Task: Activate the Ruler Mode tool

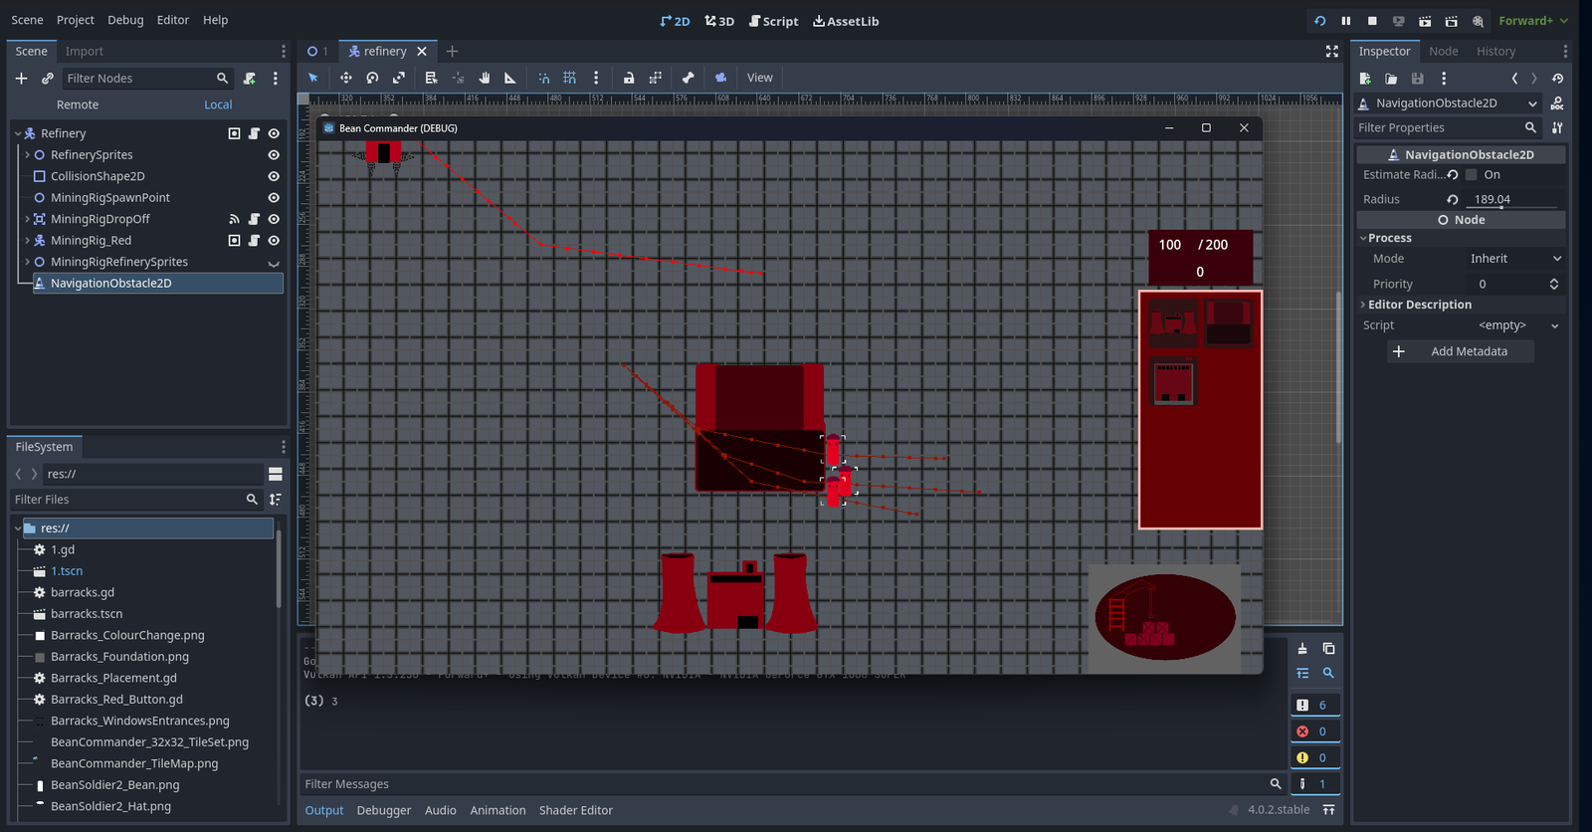Action: 510,78
